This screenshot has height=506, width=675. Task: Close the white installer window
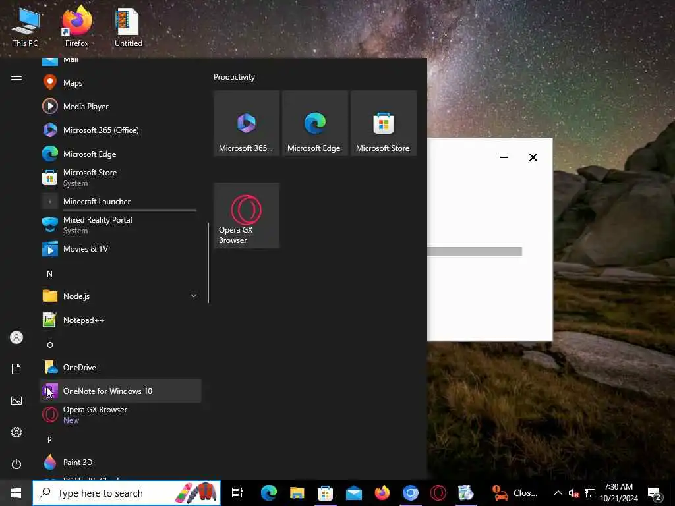pos(533,157)
